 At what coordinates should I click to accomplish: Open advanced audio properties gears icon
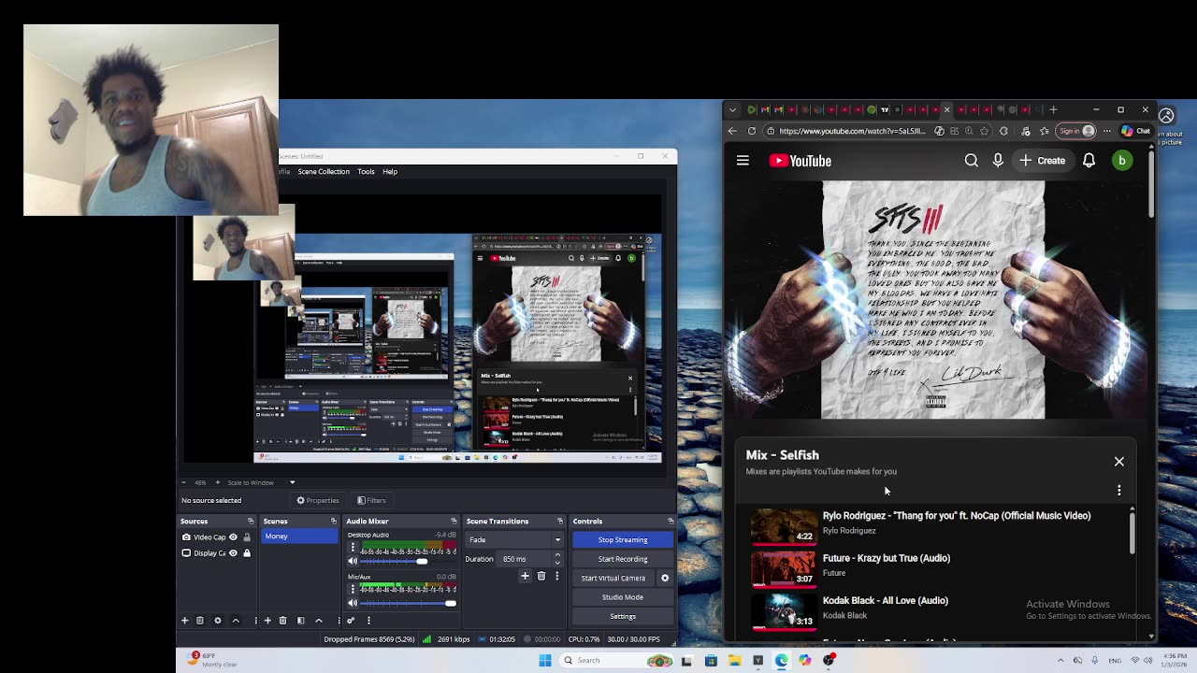(x=351, y=621)
